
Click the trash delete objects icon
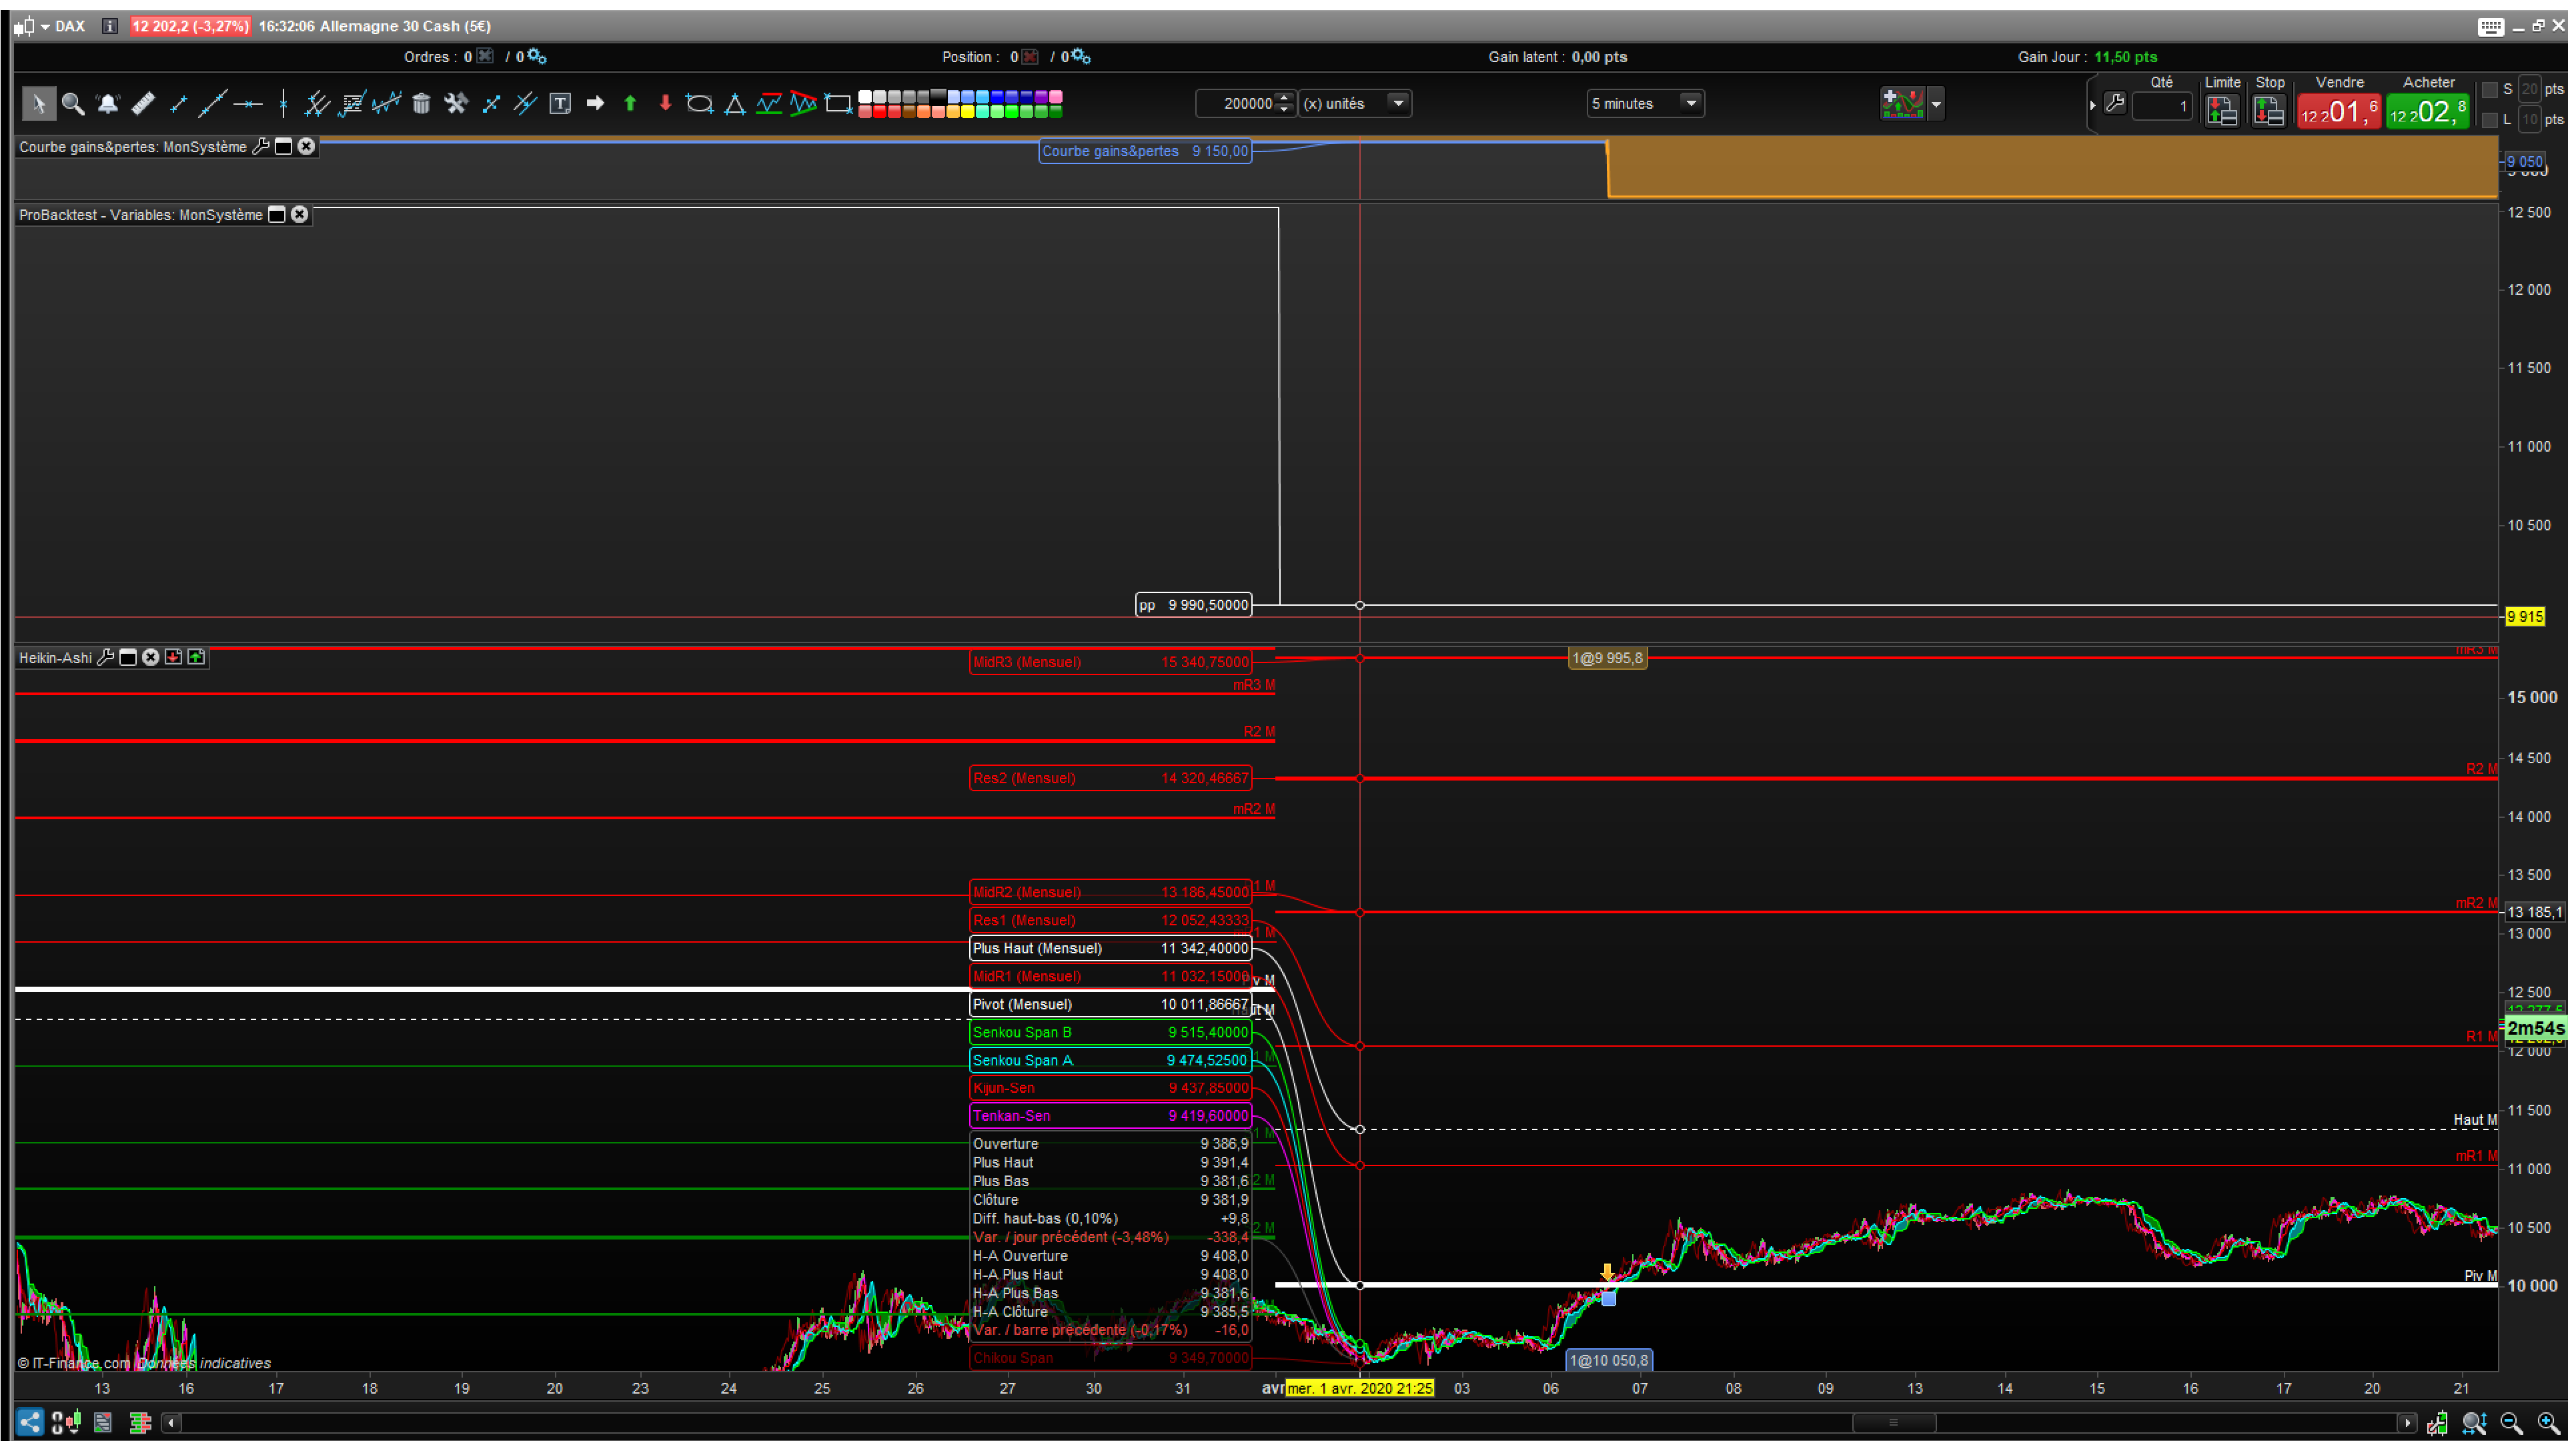point(421,103)
